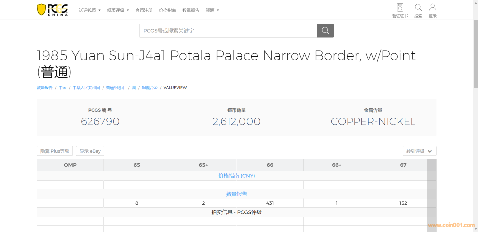Expand the 送评钱币 dropdown menu
The image size is (478, 232).
(x=89, y=10)
